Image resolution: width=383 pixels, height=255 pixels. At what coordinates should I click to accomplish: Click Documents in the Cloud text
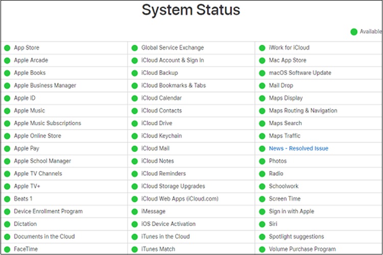pos(44,237)
